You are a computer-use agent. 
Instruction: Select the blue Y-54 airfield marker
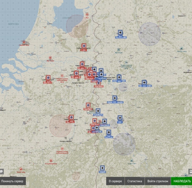109,132
